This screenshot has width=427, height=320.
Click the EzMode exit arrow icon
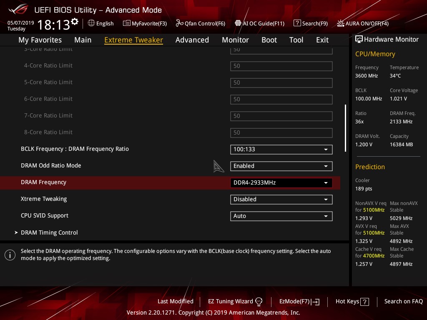point(315,302)
